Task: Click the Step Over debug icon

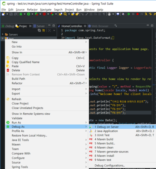Action: 150,14
